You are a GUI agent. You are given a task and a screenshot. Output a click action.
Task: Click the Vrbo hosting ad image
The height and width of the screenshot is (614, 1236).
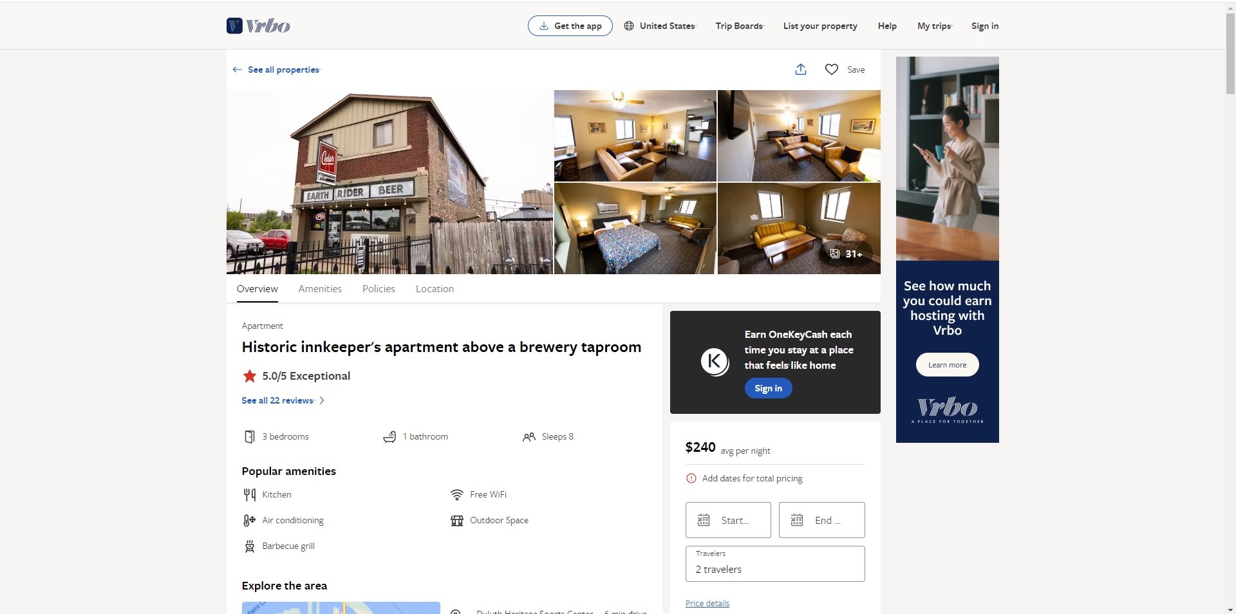coord(948,158)
